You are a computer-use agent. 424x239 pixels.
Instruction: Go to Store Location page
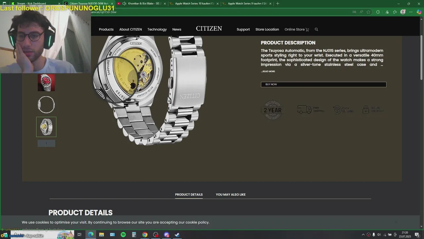click(x=267, y=30)
